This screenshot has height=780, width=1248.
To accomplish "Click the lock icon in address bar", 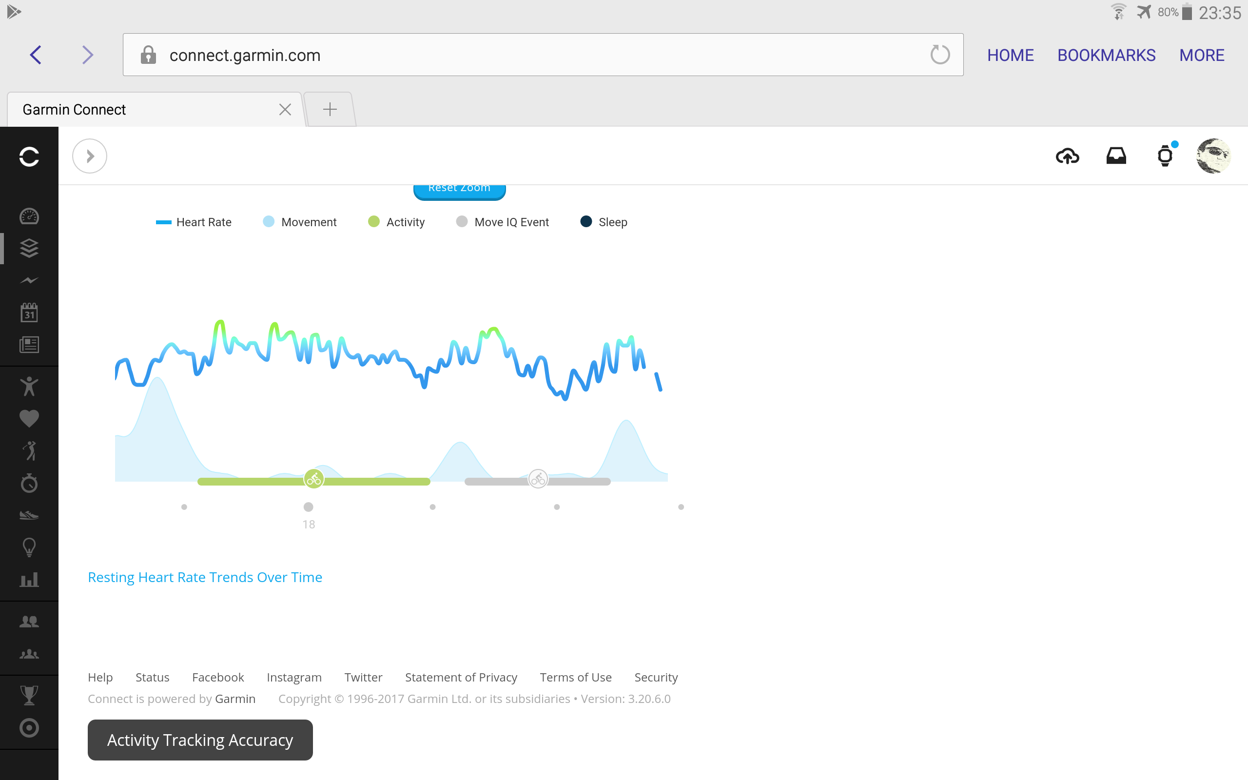I will [149, 55].
